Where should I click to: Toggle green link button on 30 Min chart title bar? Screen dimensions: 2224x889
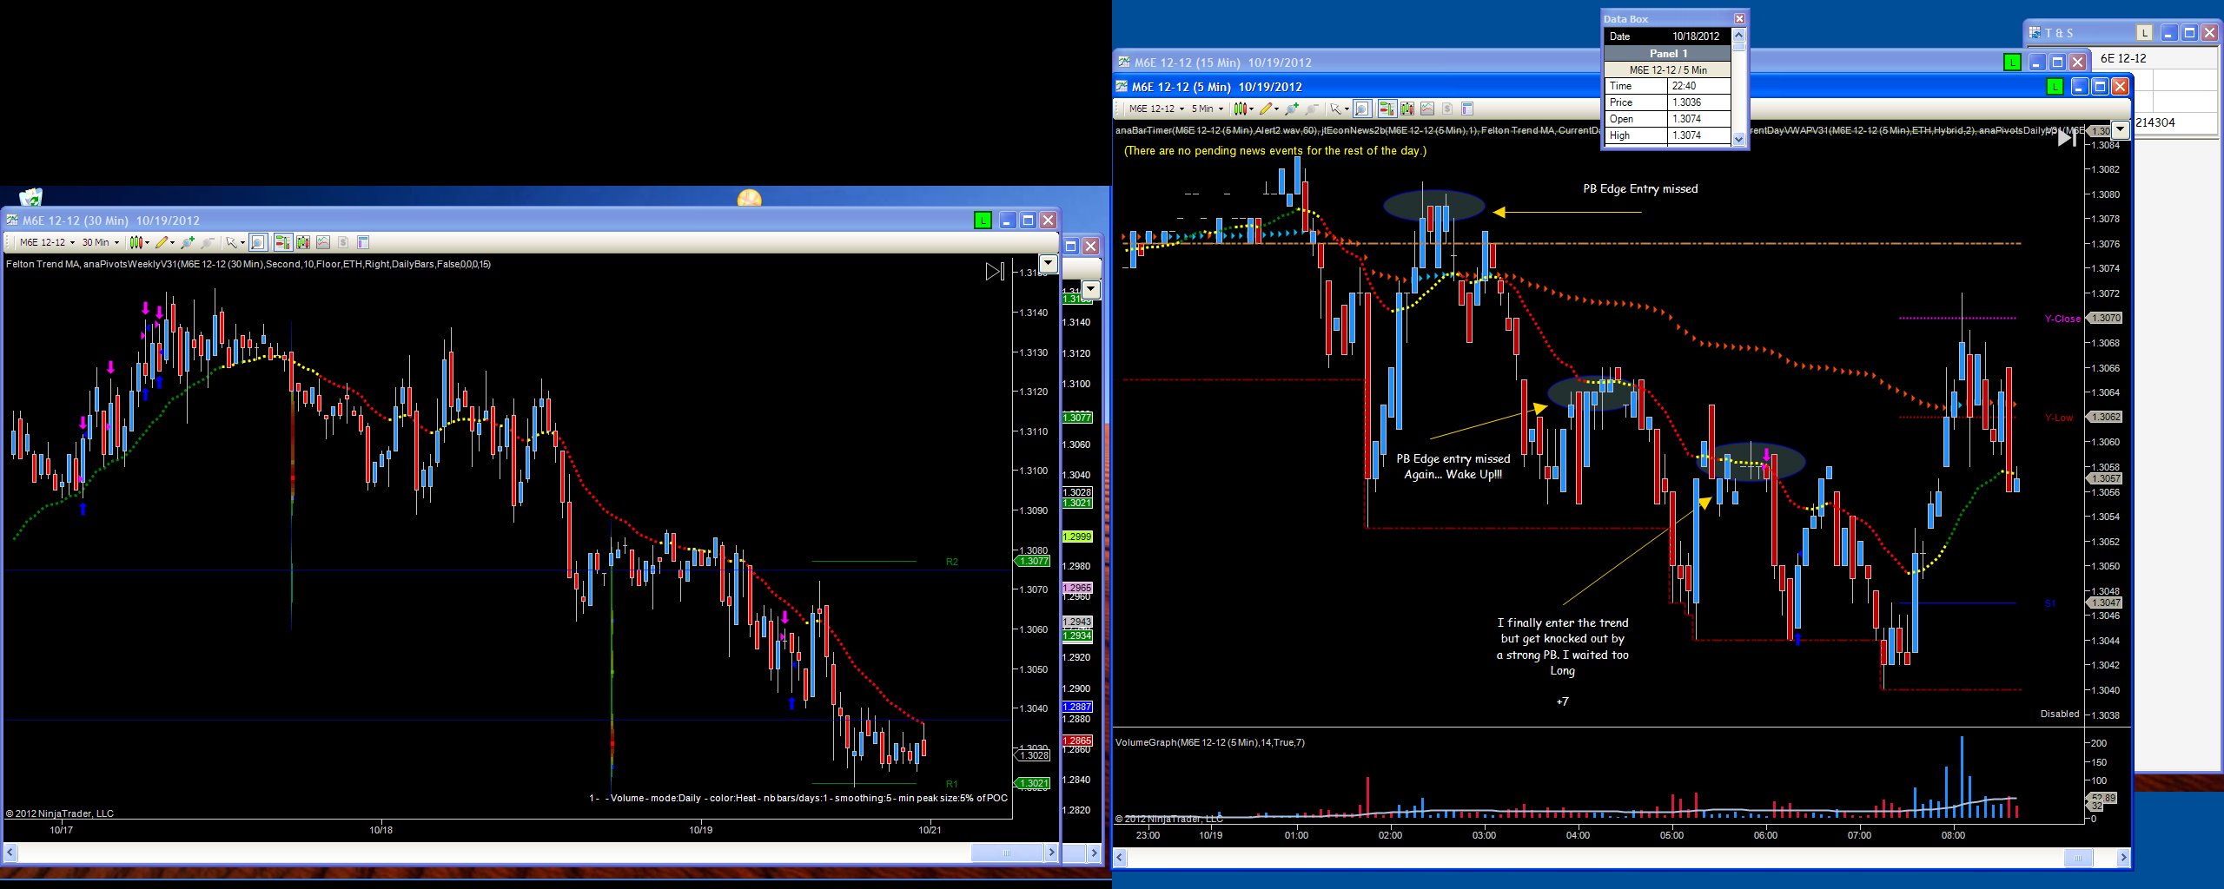[x=983, y=221]
